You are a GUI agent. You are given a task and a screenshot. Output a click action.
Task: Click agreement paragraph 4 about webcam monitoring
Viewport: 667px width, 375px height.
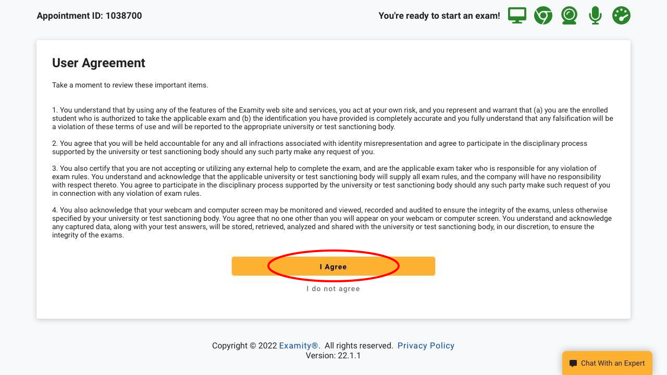pyautogui.click(x=332, y=222)
